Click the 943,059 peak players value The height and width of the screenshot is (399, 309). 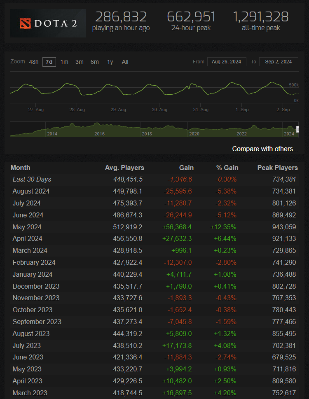click(x=284, y=227)
